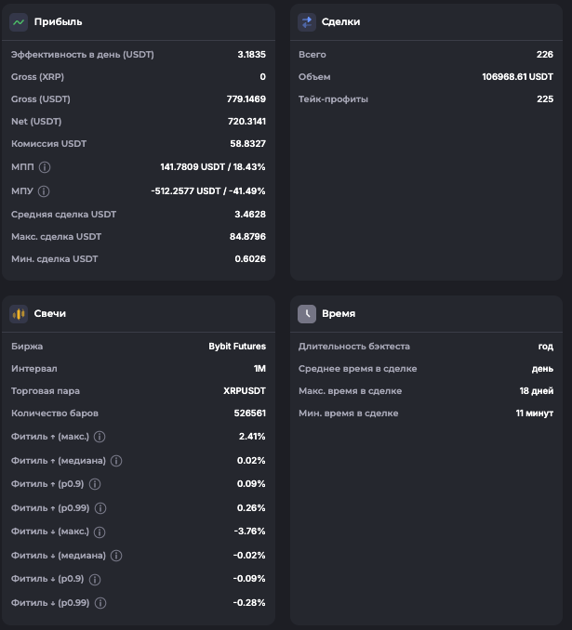Click info icon beside Фитиль ↑ (медиана)

(116, 461)
